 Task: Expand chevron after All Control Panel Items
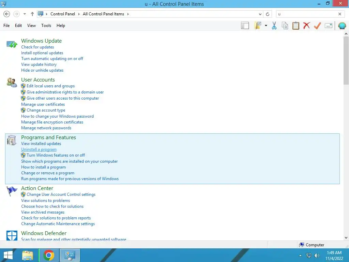pyautogui.click(x=128, y=14)
